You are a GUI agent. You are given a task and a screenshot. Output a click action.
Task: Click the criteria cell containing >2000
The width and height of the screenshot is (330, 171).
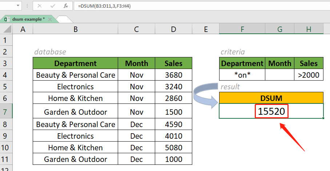point(309,75)
